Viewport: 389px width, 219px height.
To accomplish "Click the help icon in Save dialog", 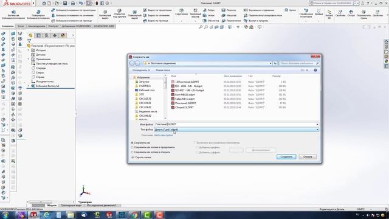I will pos(315,71).
